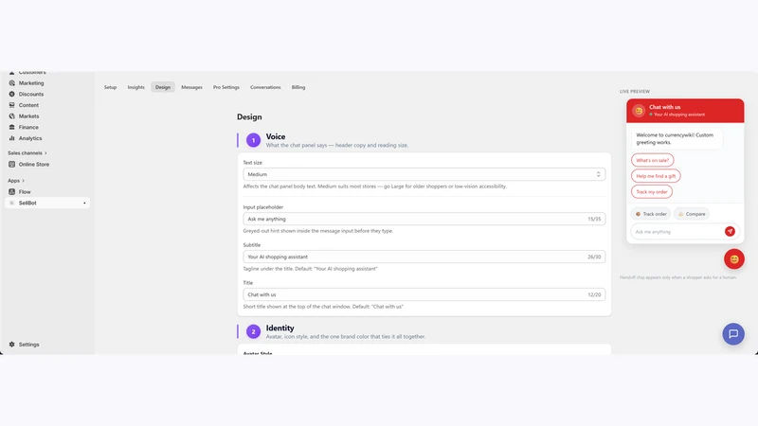Click the Analytics sidebar label
Viewport: 758px width, 426px height.
tap(30, 138)
